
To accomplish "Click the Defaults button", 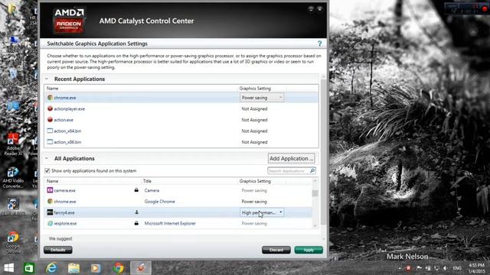I will pyautogui.click(x=58, y=250).
